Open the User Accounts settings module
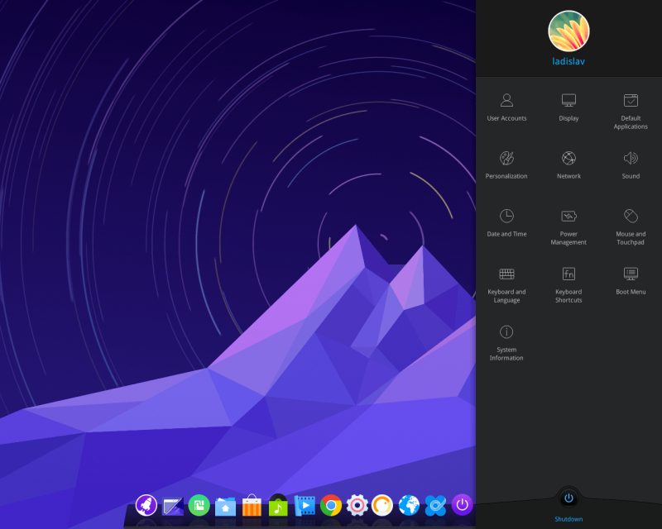662x529 pixels. (506, 107)
